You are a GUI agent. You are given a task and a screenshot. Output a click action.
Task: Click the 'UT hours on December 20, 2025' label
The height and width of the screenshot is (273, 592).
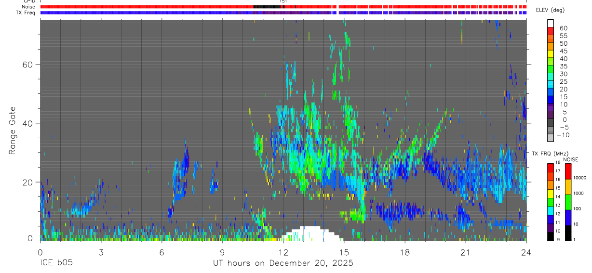[283, 263]
